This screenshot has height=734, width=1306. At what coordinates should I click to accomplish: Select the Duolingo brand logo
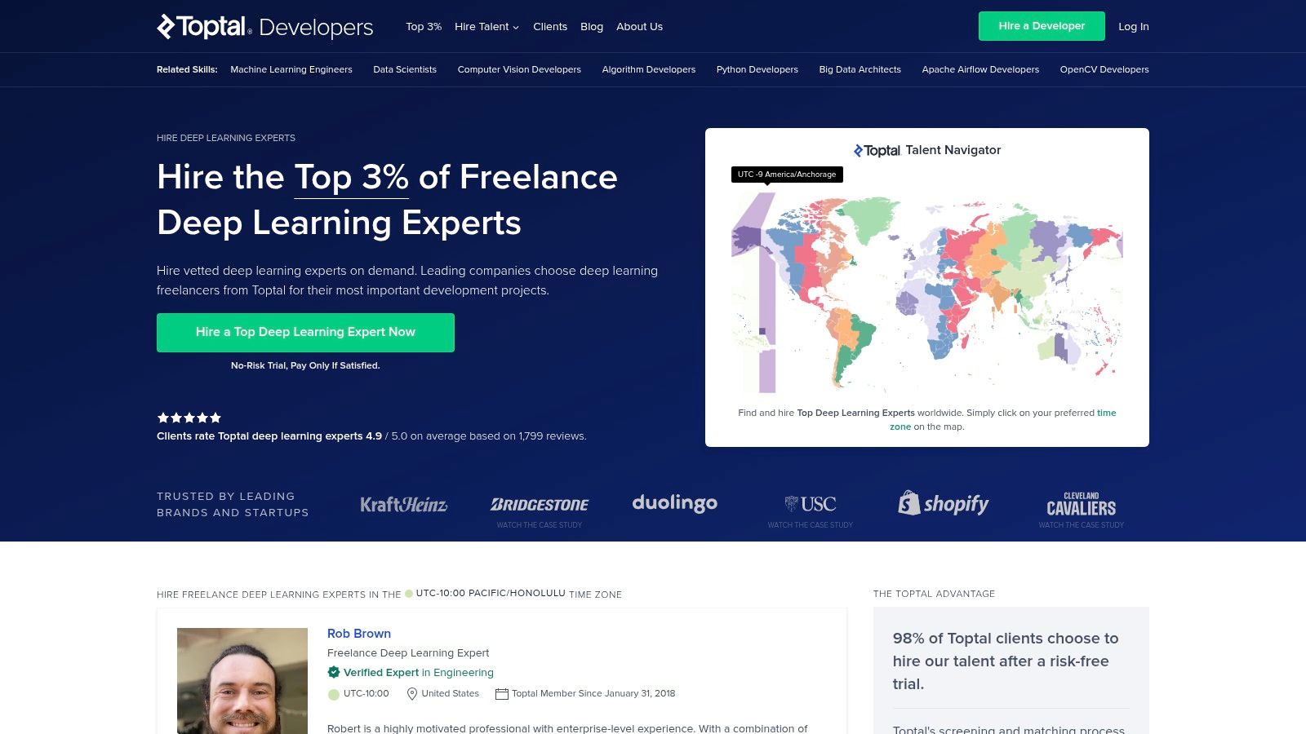[675, 503]
